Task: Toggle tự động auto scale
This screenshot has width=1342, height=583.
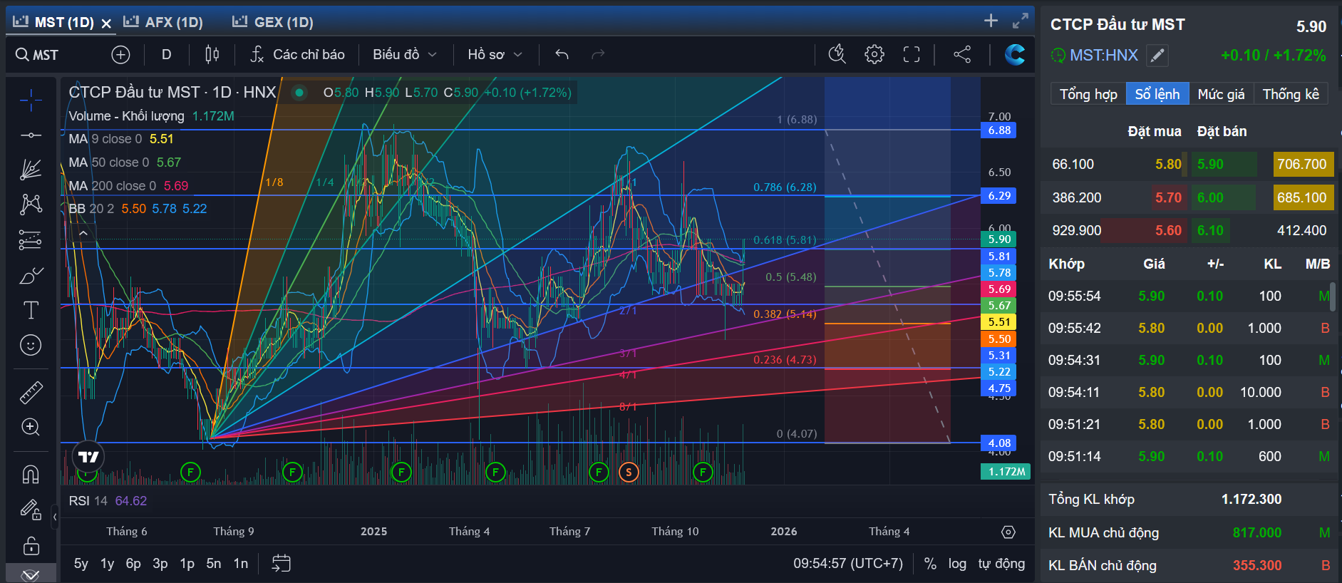Action: click(1001, 564)
